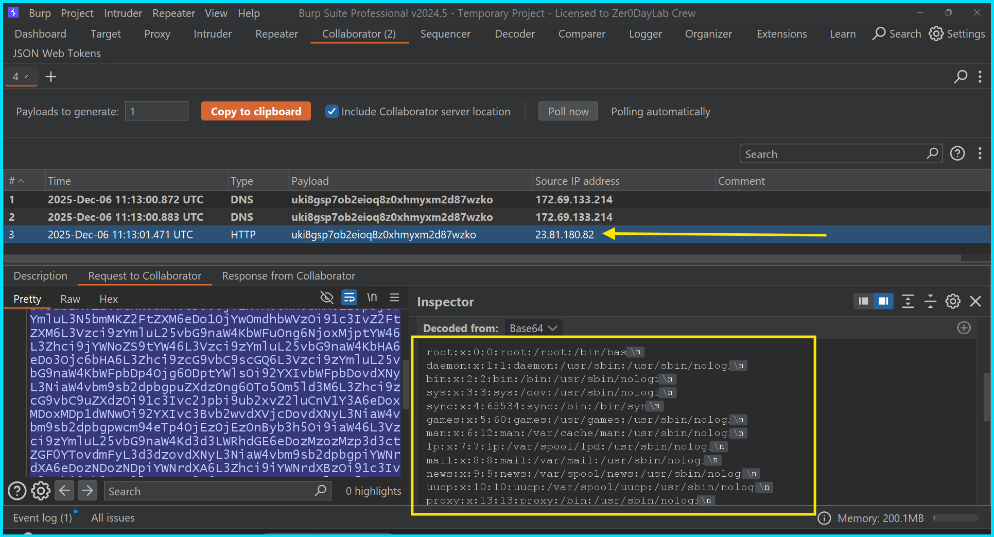The width and height of the screenshot is (994, 537).
Task: Click the add decoding plus icon
Action: [x=964, y=328]
